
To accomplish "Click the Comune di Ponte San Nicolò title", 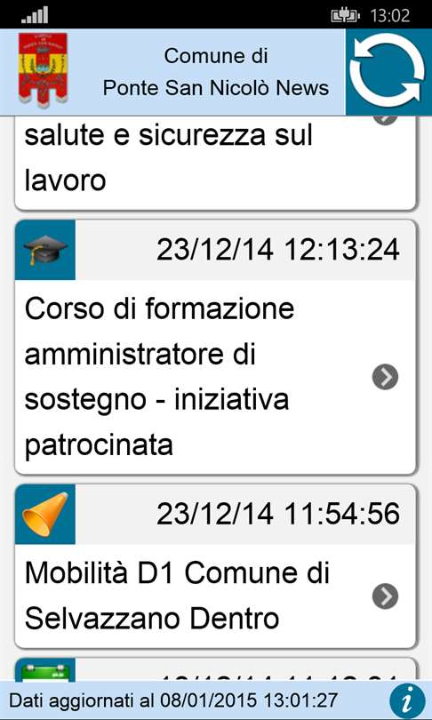I will pos(216,72).
